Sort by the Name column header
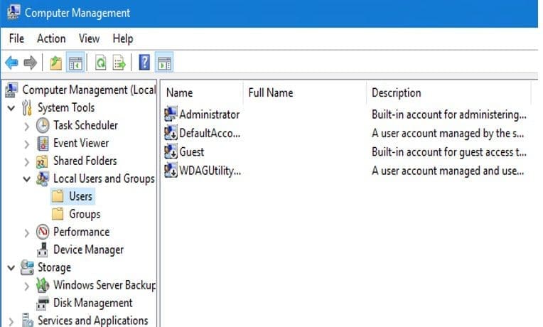 click(x=180, y=93)
